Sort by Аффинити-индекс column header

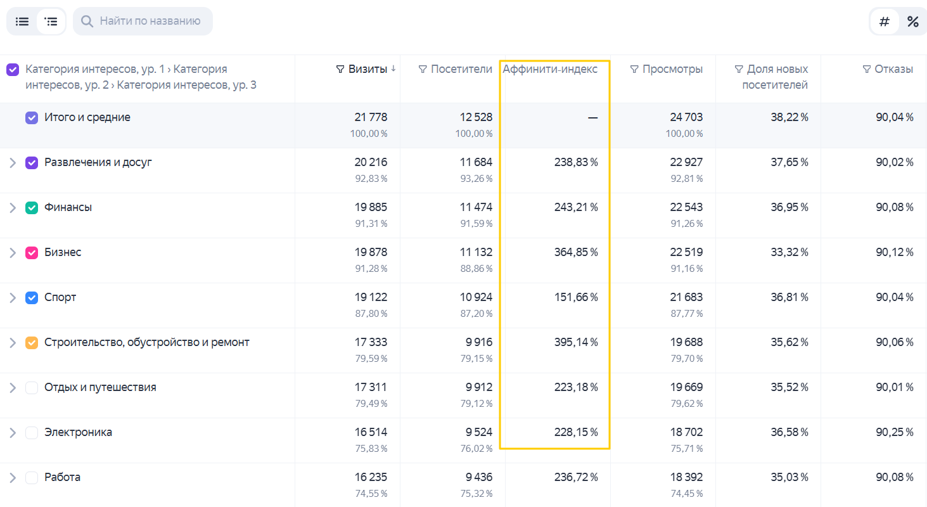pyautogui.click(x=550, y=69)
